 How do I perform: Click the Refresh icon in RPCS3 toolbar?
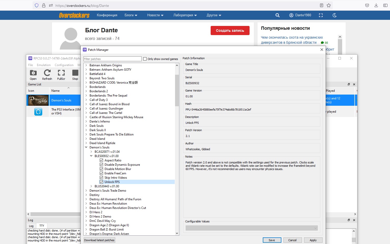coord(47,73)
